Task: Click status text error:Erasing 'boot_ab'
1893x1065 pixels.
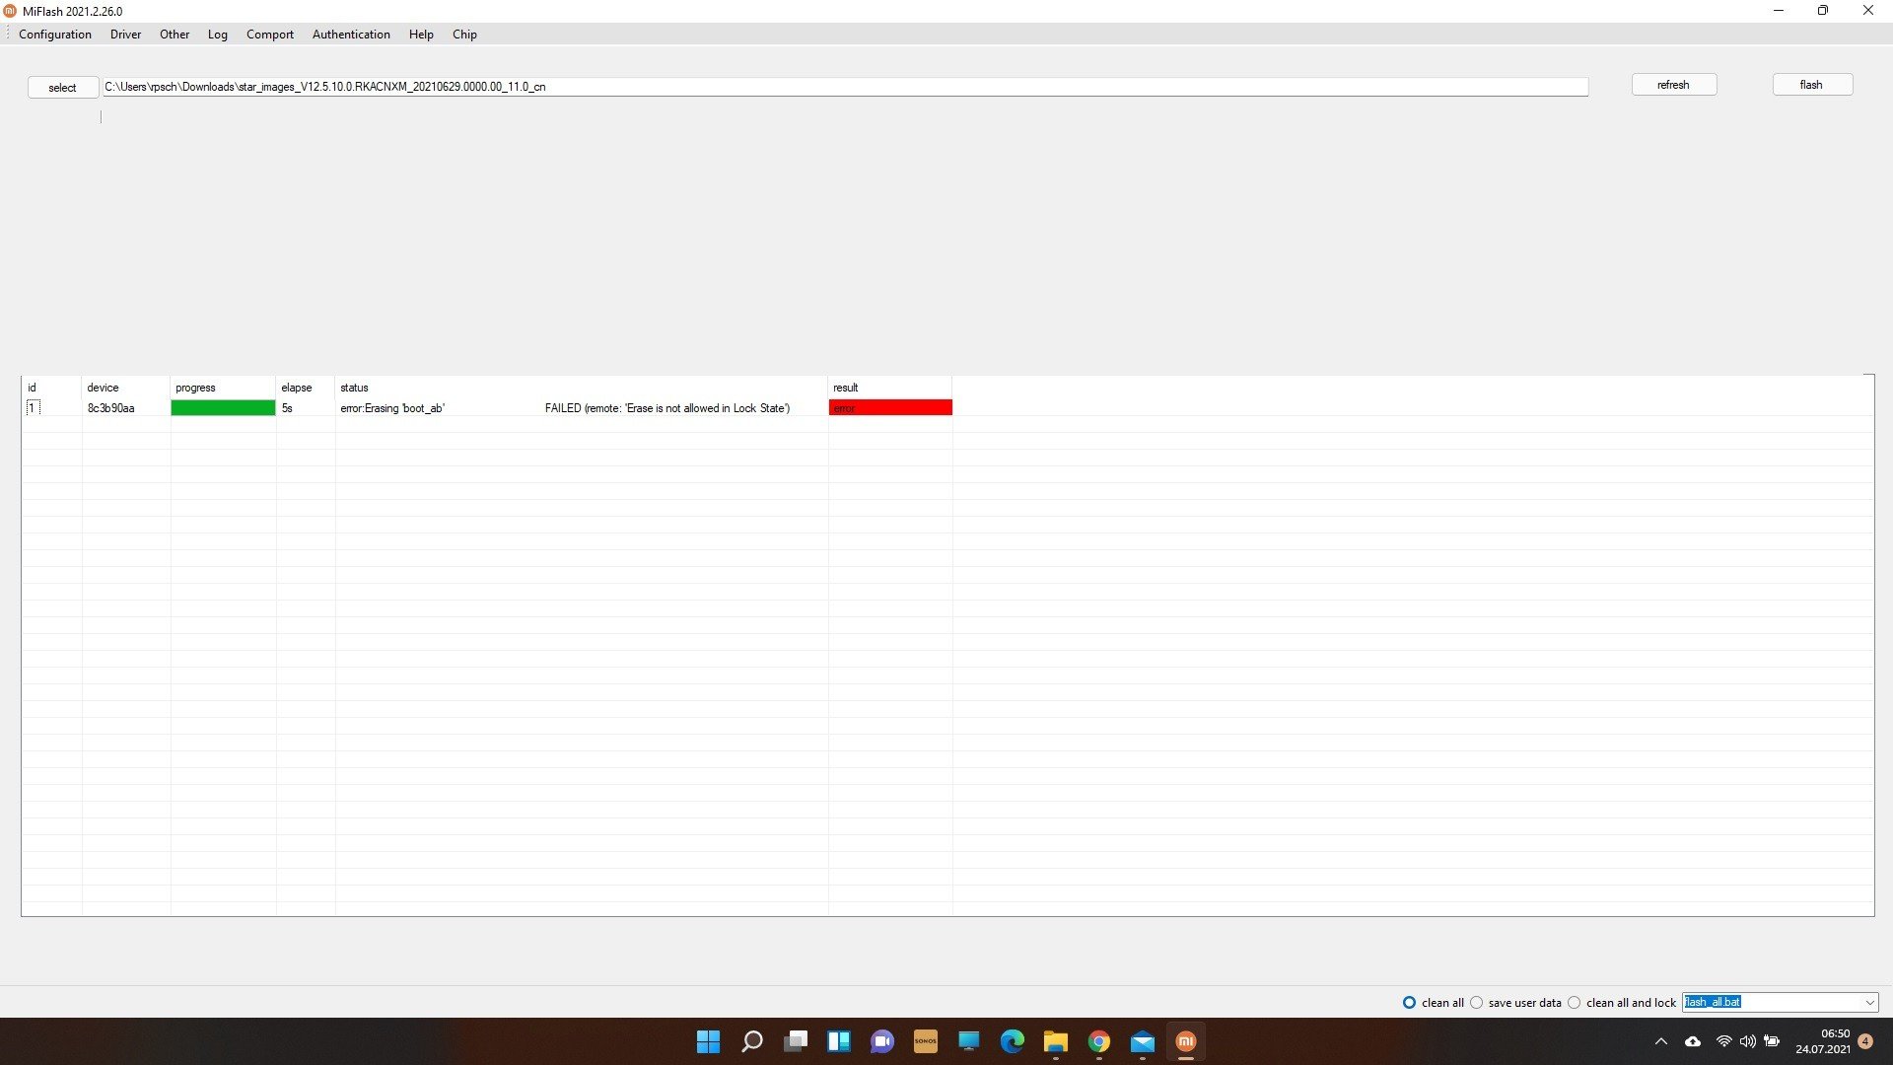Action: [x=392, y=408]
